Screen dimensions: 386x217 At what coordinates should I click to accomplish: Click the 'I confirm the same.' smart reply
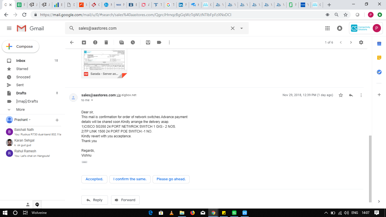(130, 179)
